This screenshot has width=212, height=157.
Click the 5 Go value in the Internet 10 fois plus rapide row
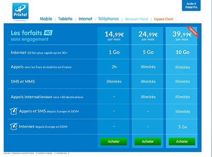click(148, 52)
